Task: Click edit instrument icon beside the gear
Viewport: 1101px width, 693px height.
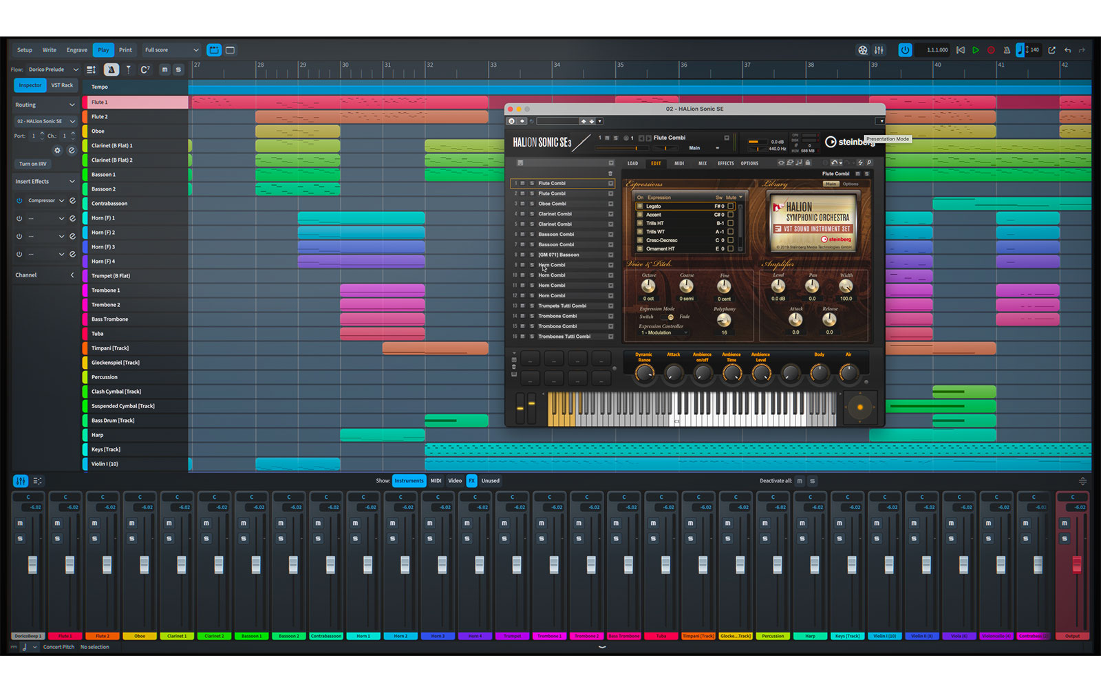Action: coord(72,151)
